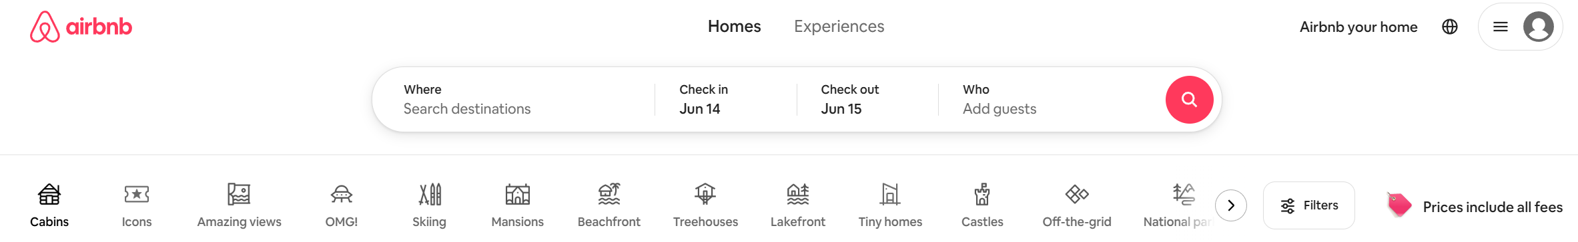Choose the Castles category icon
The image size is (1578, 242).
(x=982, y=194)
